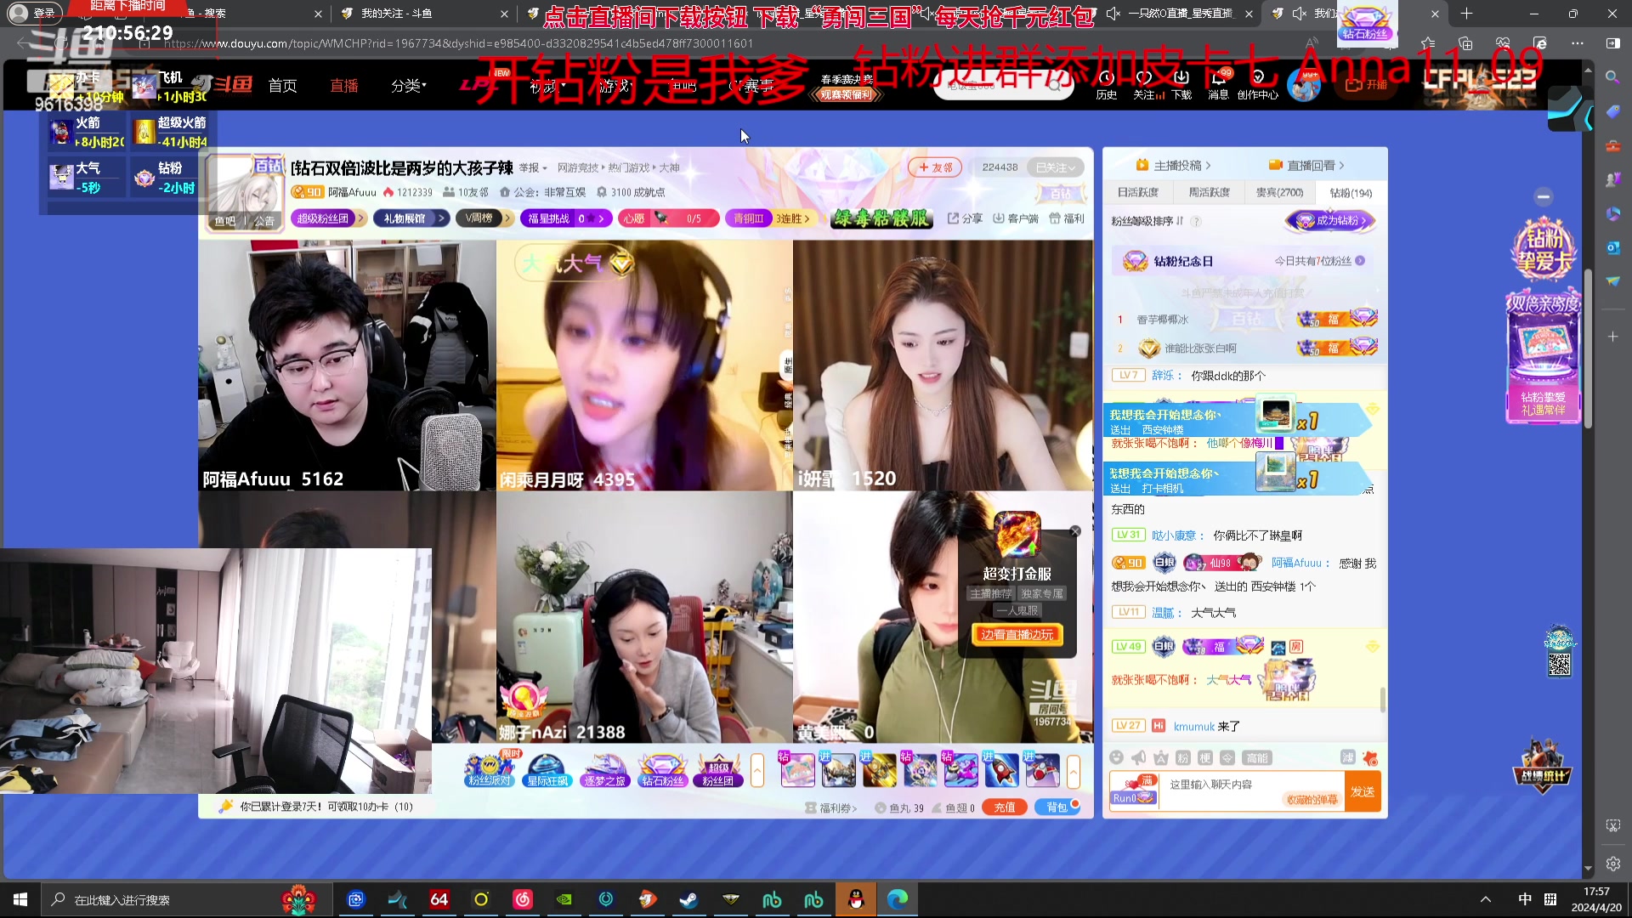Open the 梗 meme icon above chat box
The image size is (1632, 918).
[x=1206, y=758]
